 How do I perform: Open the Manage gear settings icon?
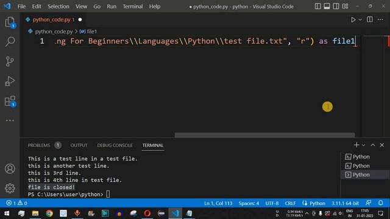[x=10, y=188]
